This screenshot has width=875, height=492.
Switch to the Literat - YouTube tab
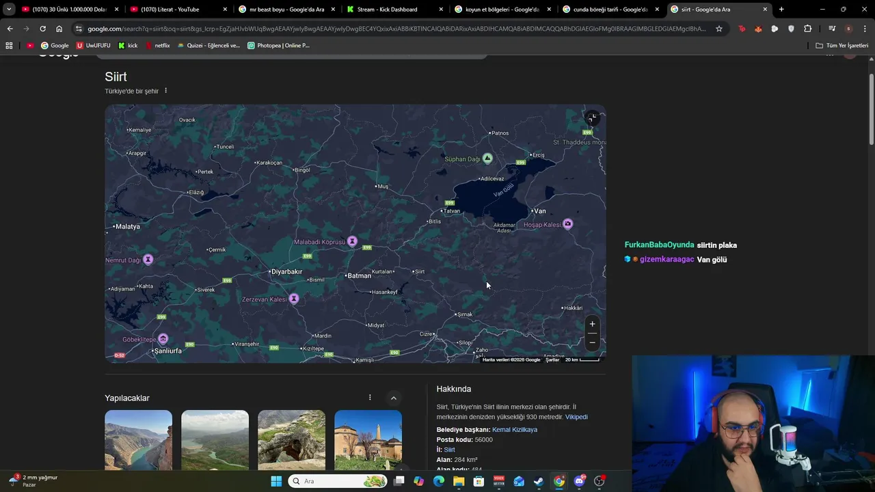178,10
